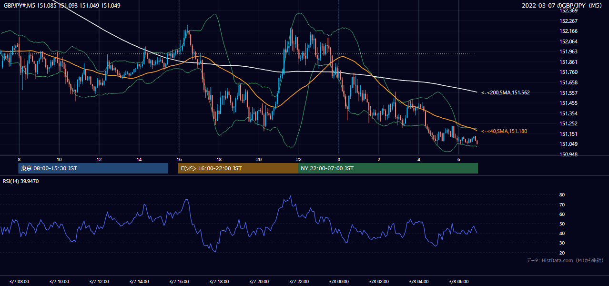This screenshot has height=286, width=609.
Task: Click the 3/7 22:00 time axis label
Action: point(299,281)
